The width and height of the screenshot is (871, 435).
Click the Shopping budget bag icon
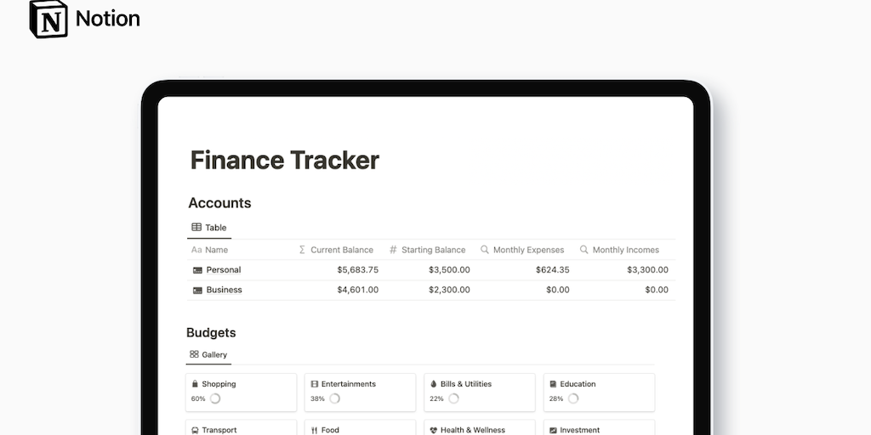tap(195, 384)
